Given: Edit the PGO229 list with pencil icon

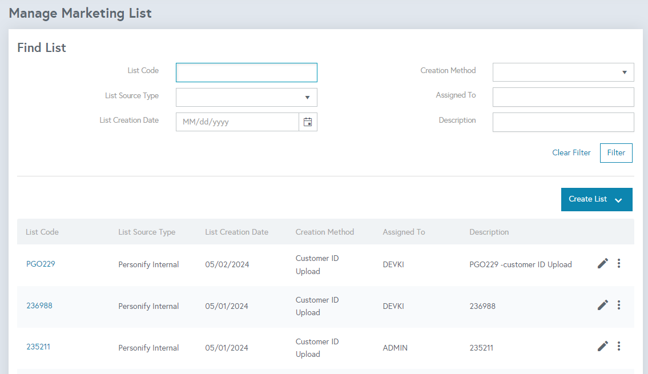Looking at the screenshot, I should 602,263.
